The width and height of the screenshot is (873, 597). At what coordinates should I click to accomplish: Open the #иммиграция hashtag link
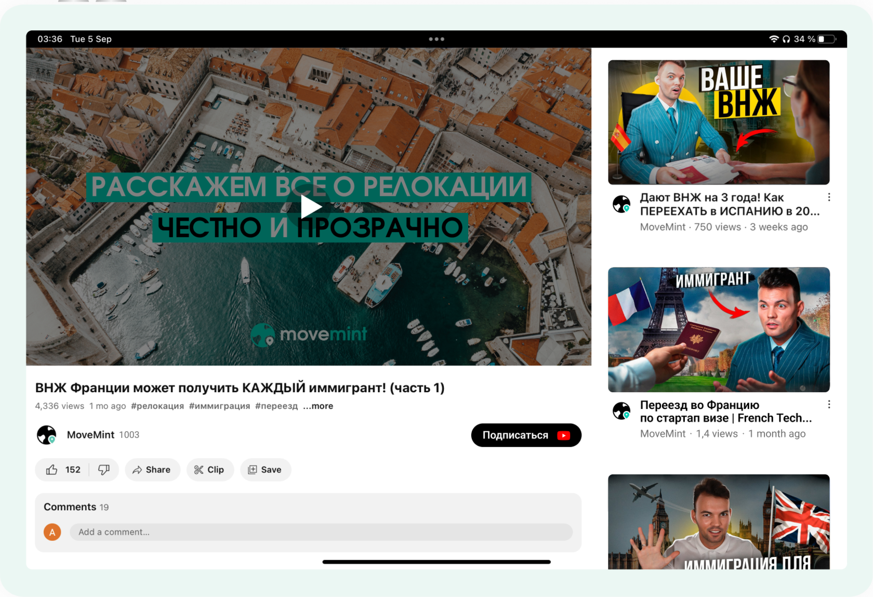tap(219, 406)
